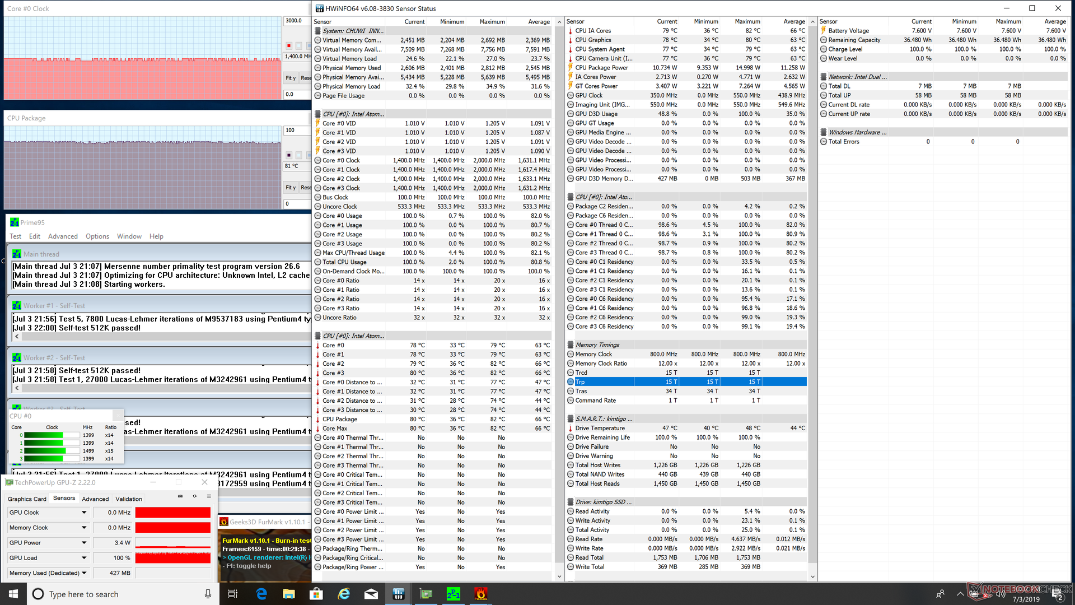This screenshot has width=1075, height=605.
Task: Click Fit y button in Core #0 Clock graph
Action: tap(291, 78)
